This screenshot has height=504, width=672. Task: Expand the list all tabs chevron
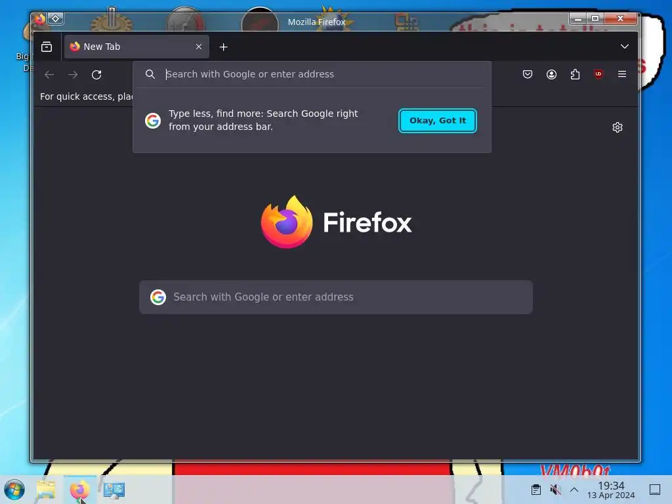625,47
